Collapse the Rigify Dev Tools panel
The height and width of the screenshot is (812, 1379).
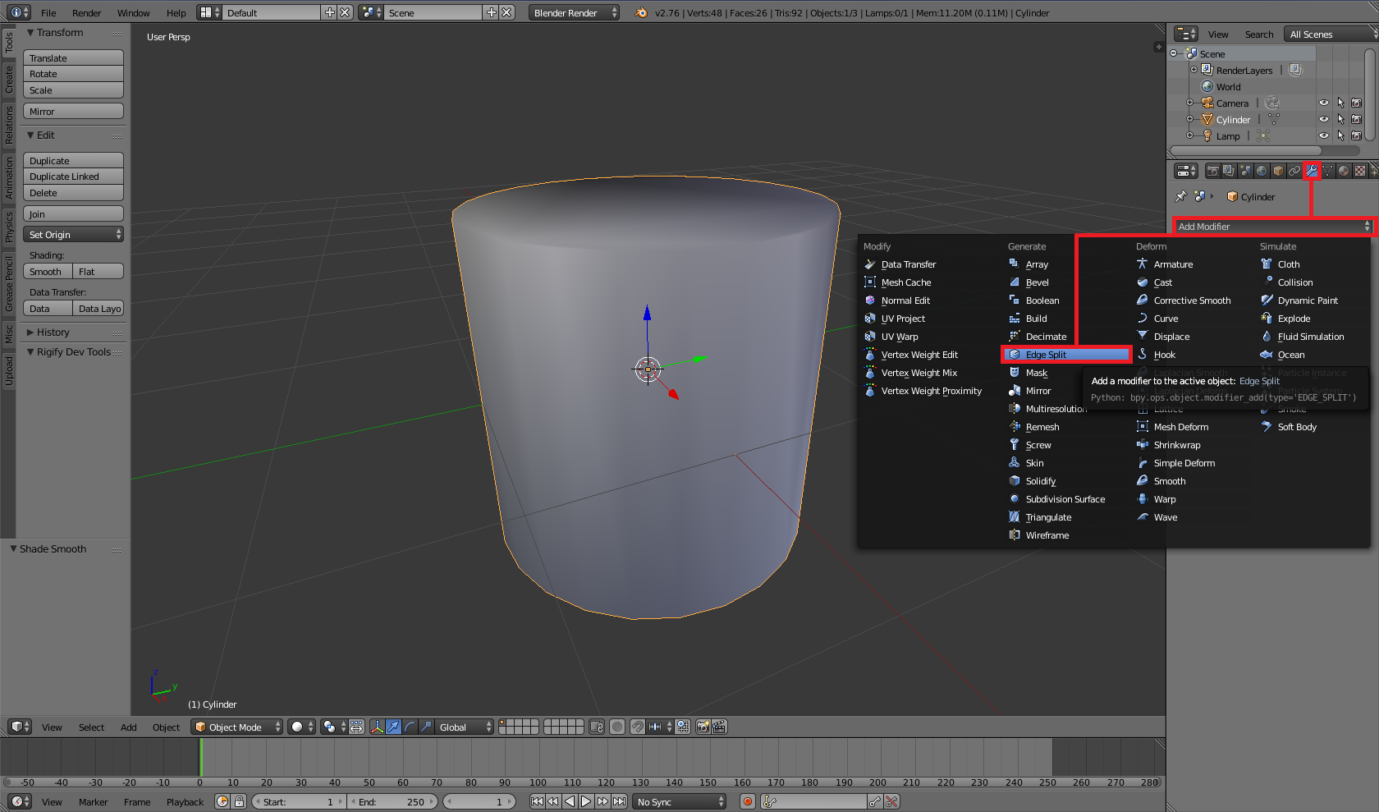(x=30, y=352)
